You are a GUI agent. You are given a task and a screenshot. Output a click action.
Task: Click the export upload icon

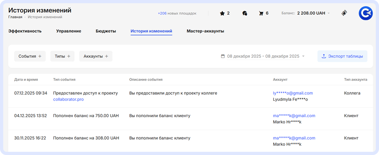click(324, 56)
